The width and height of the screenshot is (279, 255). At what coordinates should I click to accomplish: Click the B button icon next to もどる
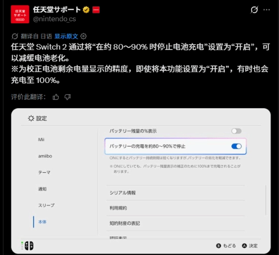click(219, 246)
